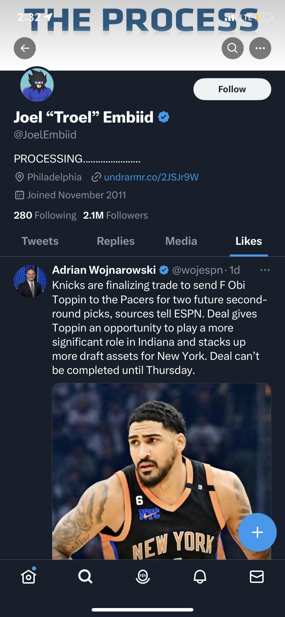Open the undrarmr.co profile link
The image size is (285, 617).
(151, 177)
